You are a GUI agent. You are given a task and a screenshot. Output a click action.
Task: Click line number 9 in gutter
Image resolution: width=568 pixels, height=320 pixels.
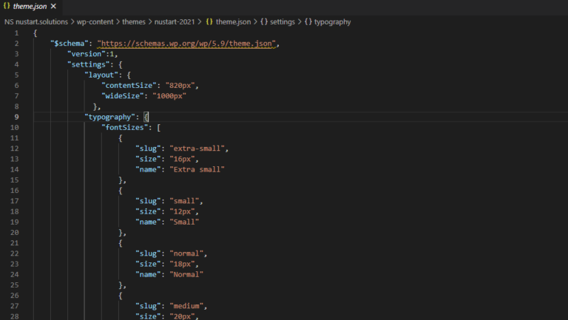(17, 117)
